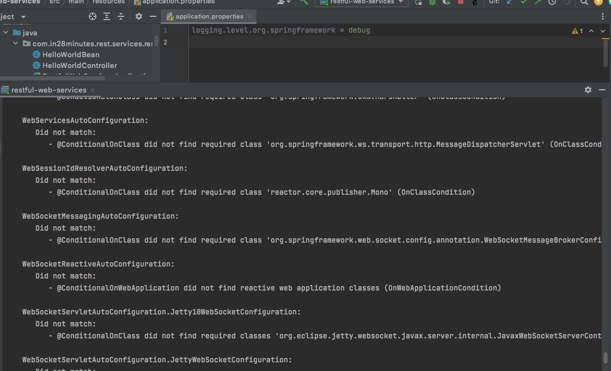Click the reactor.core.publisher.Mono console line
The height and width of the screenshot is (371, 611).
261,193
